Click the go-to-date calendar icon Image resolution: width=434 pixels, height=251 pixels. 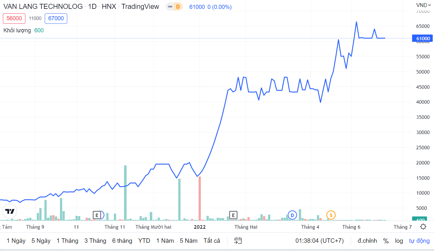tap(238, 241)
